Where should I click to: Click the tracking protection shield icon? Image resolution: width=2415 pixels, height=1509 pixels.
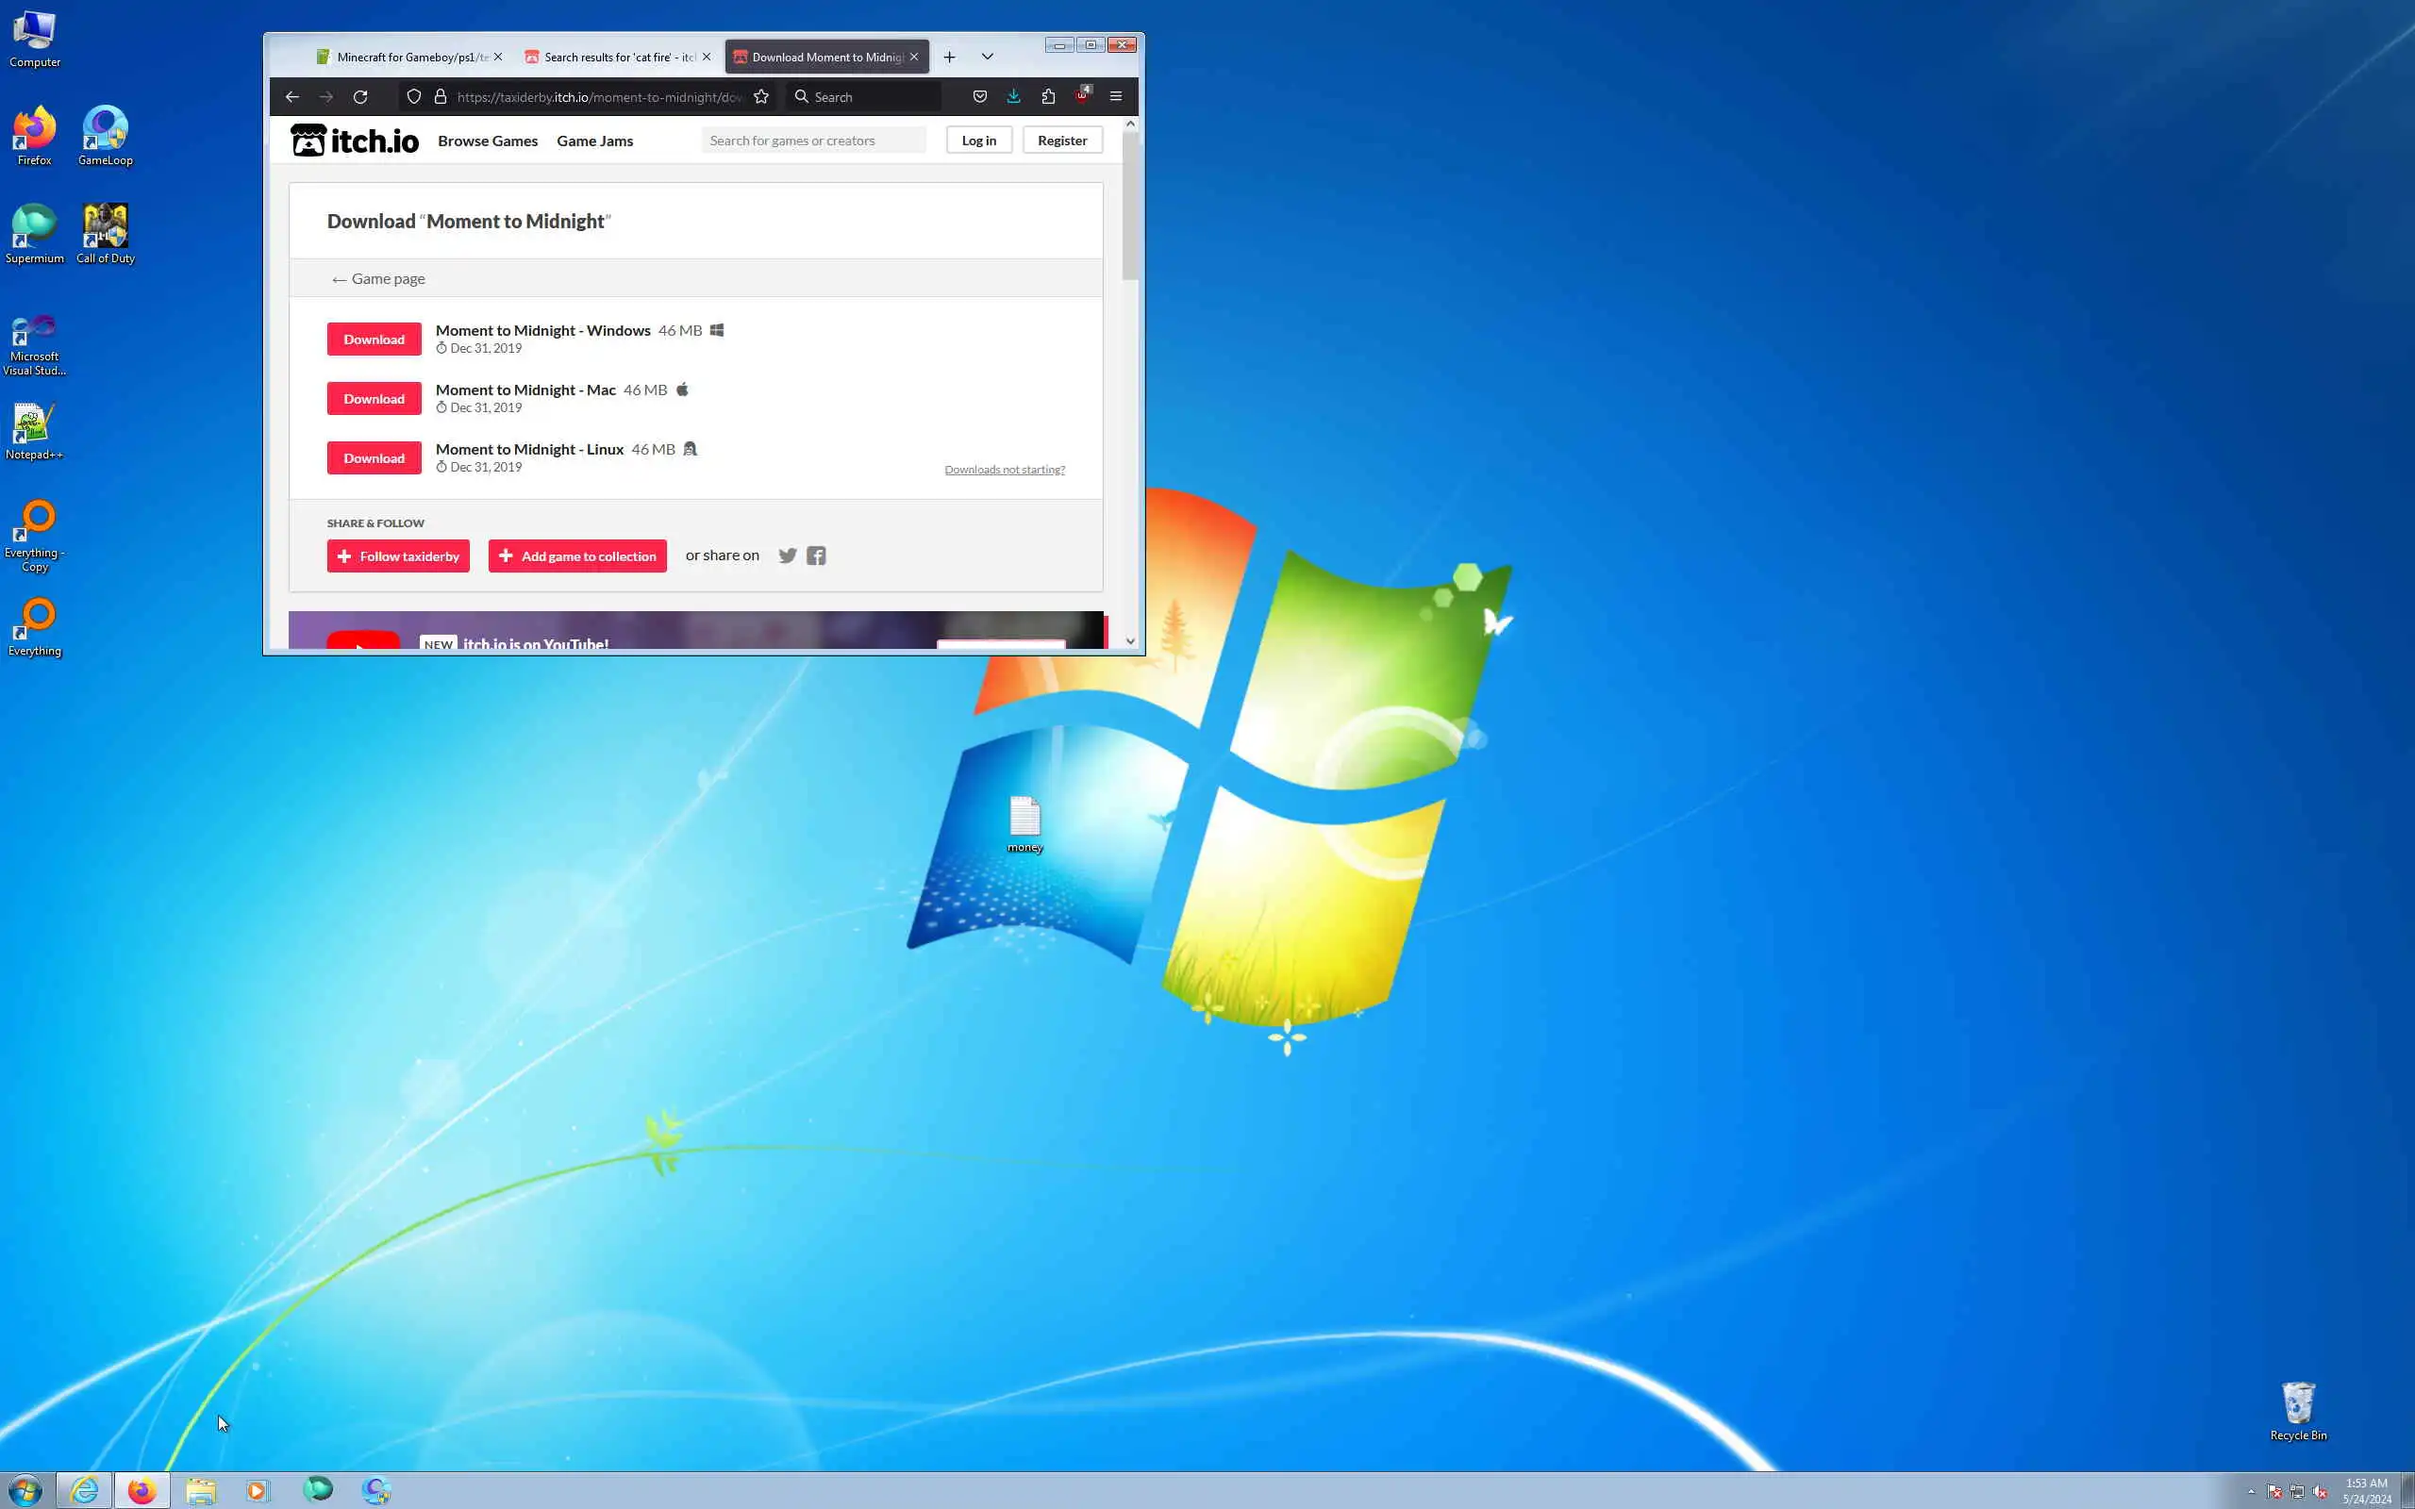[x=414, y=97]
